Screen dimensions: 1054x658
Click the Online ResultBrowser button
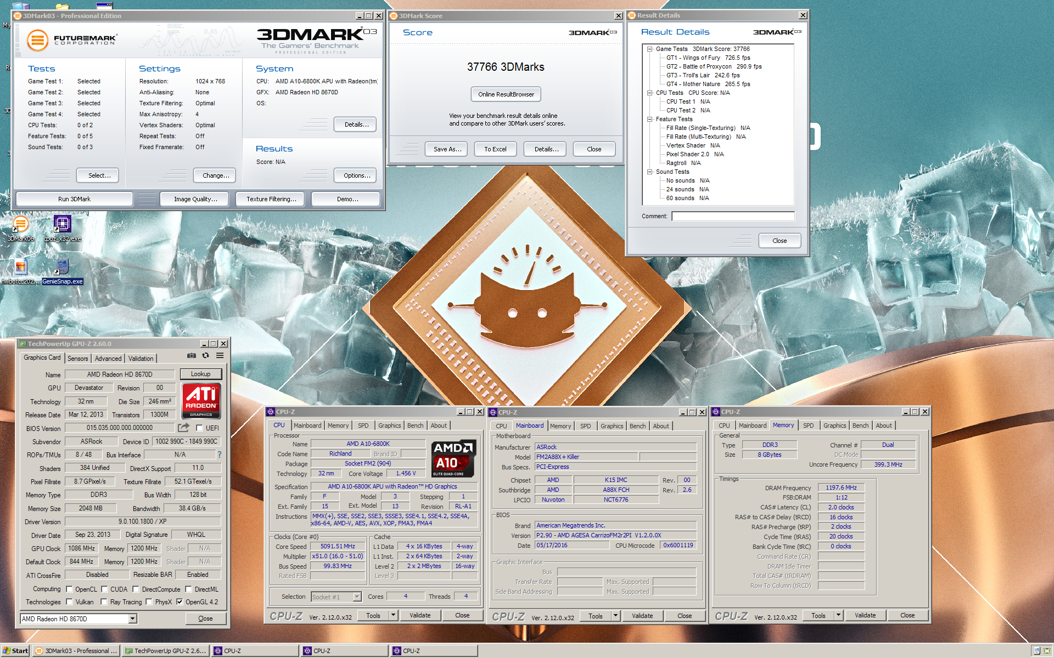pyautogui.click(x=506, y=94)
